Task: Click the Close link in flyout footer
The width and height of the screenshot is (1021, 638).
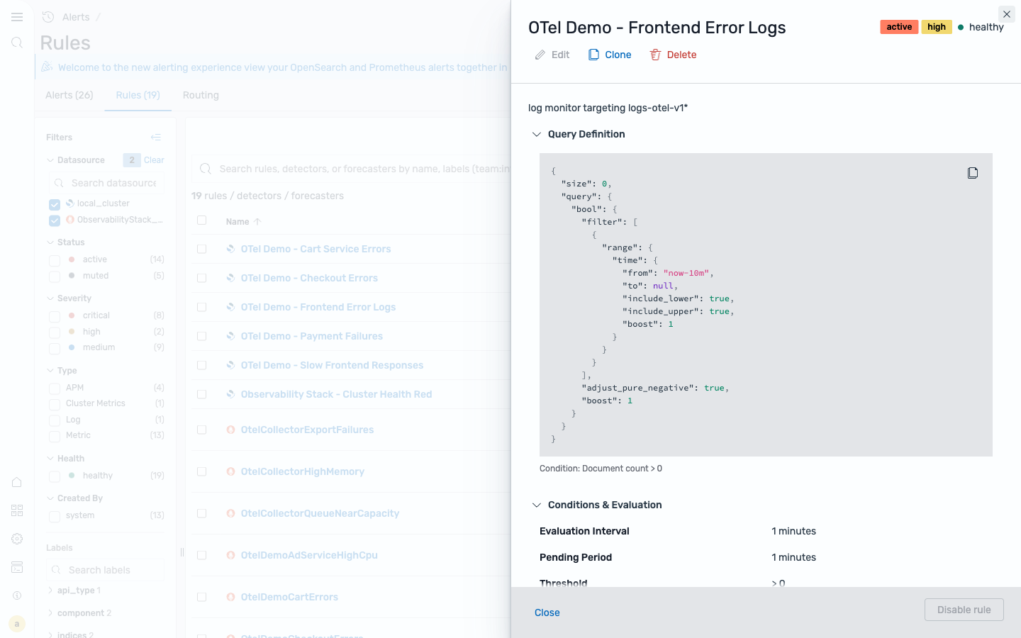Action: (547, 612)
